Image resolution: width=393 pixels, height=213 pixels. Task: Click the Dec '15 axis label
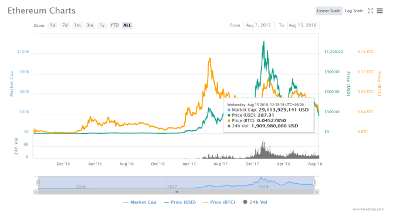pyautogui.click(x=63, y=164)
